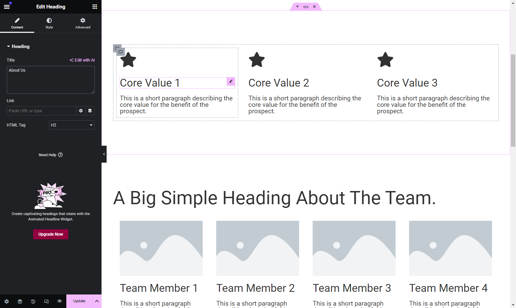Image resolution: width=516 pixels, height=308 pixels.
Task: Select the Team Member 4 heading
Action: pyautogui.click(x=448, y=288)
